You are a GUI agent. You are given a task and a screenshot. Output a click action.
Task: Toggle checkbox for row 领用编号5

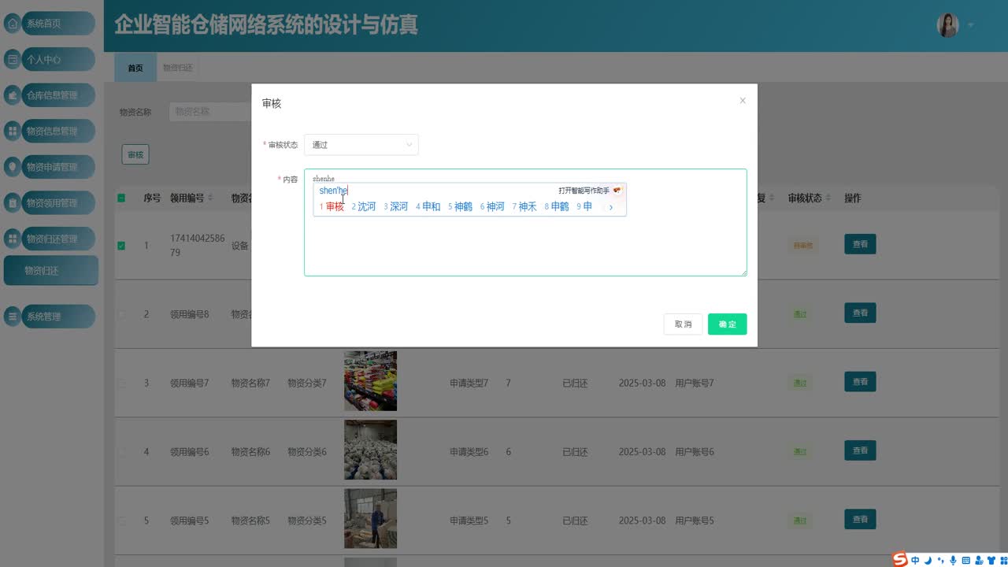point(121,521)
